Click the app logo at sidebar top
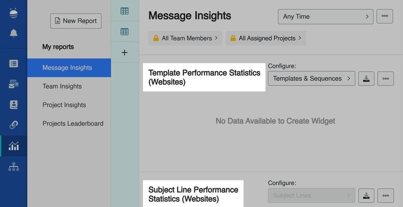Viewport: 403px width, 207px height. tap(13, 13)
